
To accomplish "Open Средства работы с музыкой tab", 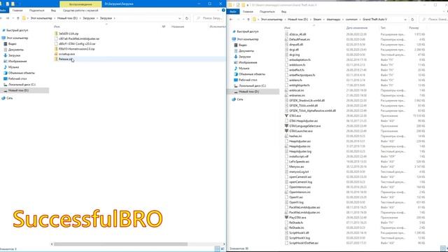I will (80, 10).
